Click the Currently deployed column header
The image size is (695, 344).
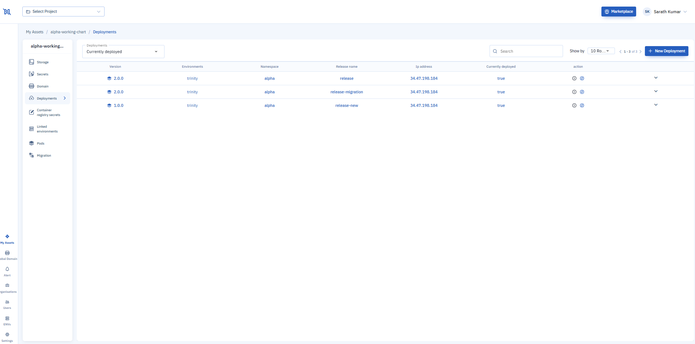tap(501, 67)
